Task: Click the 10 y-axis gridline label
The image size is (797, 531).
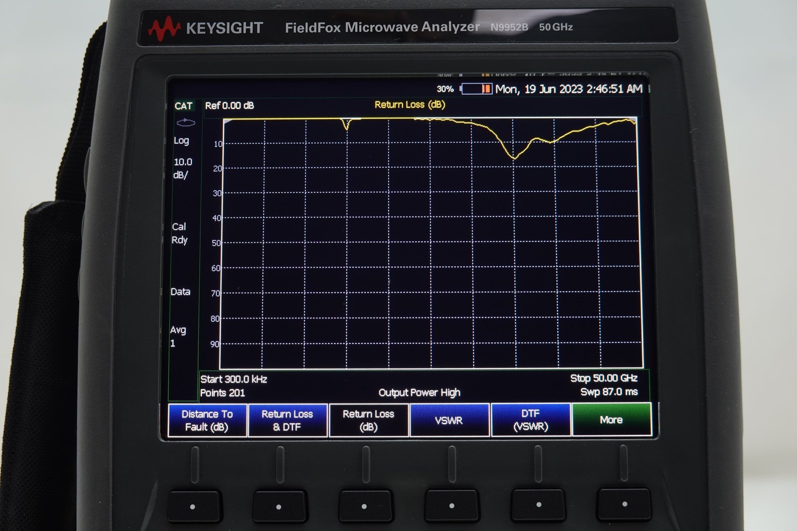Action: click(x=218, y=144)
